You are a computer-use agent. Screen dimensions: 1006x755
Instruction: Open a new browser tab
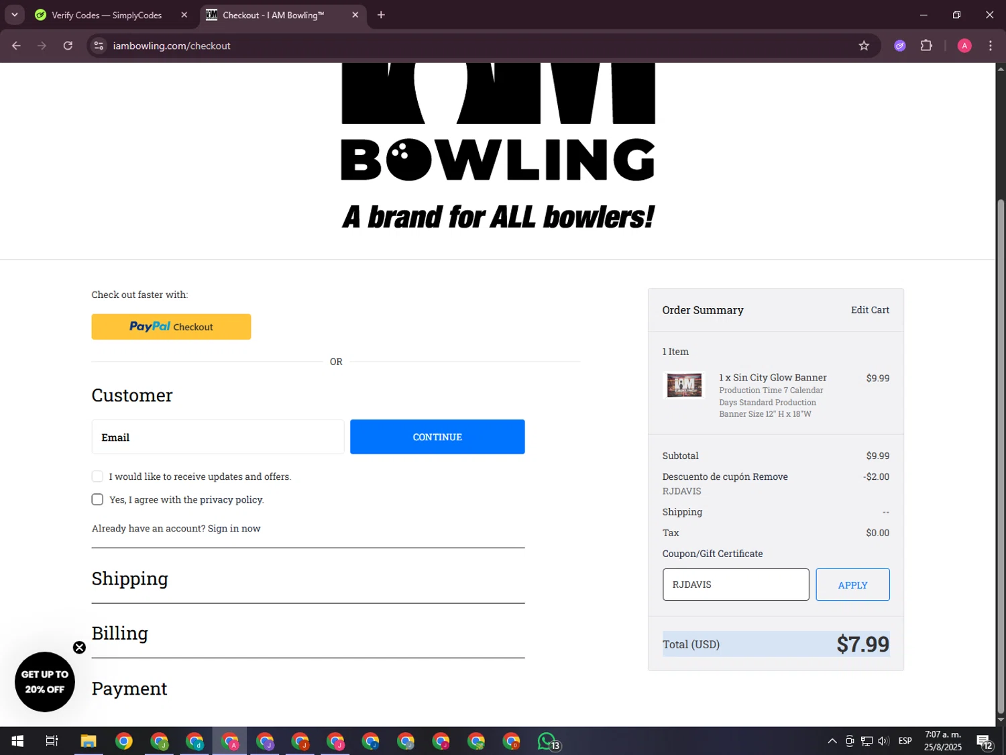(381, 15)
